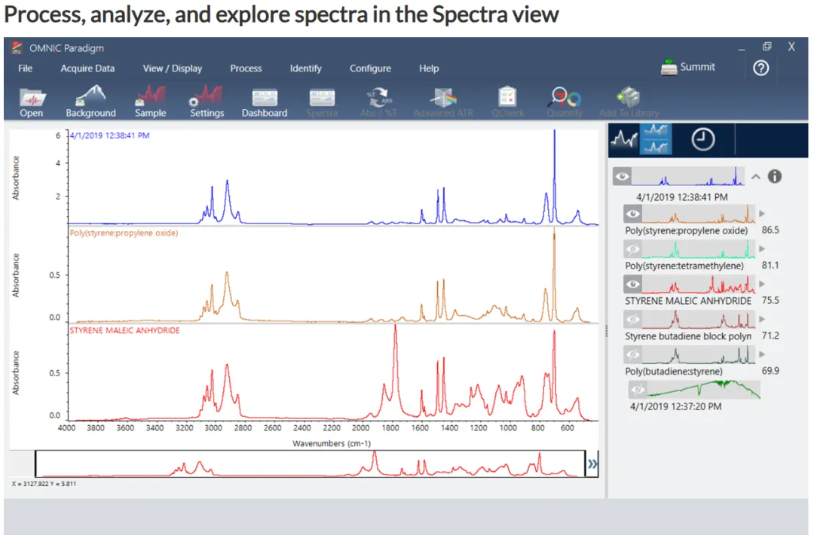Show the Poly(styrene:tetramethylene) spectrum
814x535 pixels.
[633, 249]
